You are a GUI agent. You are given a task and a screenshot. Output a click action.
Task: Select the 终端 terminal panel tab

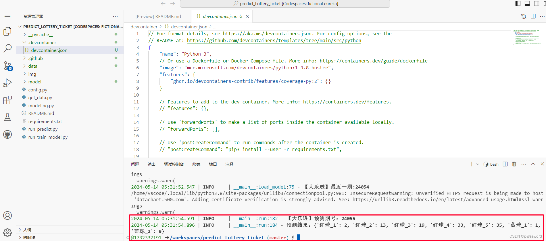[197, 164]
